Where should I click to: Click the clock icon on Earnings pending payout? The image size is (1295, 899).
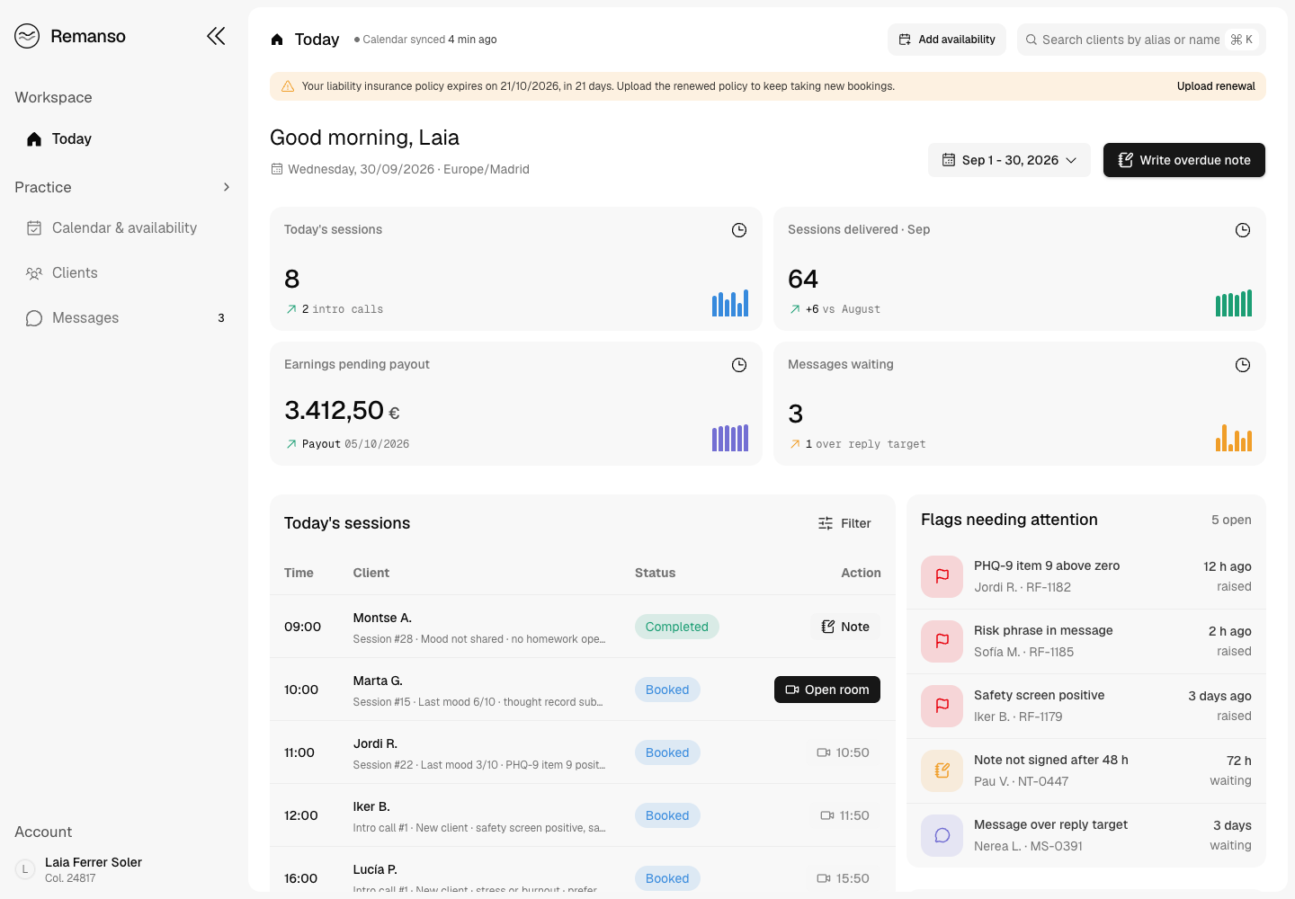[739, 365]
